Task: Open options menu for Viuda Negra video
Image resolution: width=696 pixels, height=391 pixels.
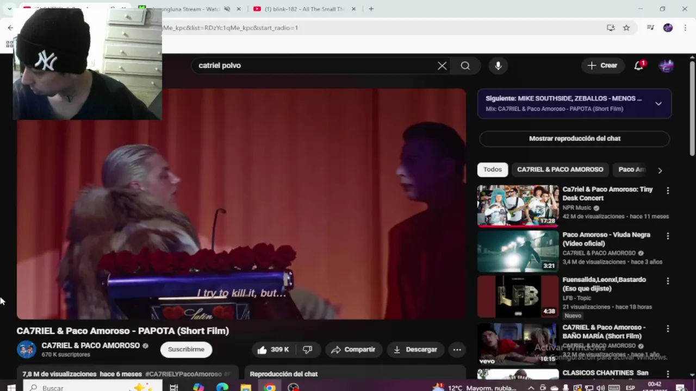Action: pos(668,236)
